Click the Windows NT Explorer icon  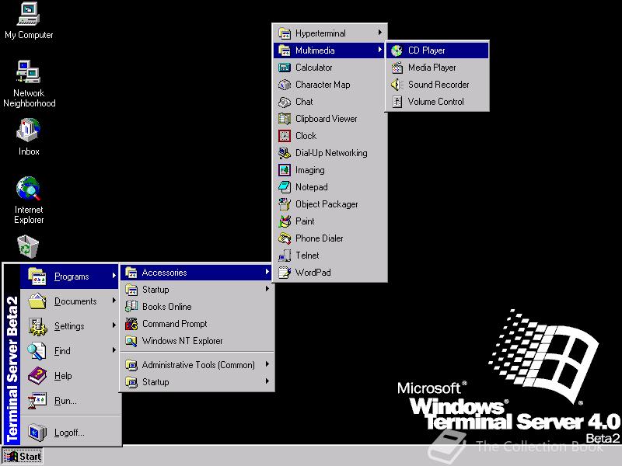coord(131,341)
